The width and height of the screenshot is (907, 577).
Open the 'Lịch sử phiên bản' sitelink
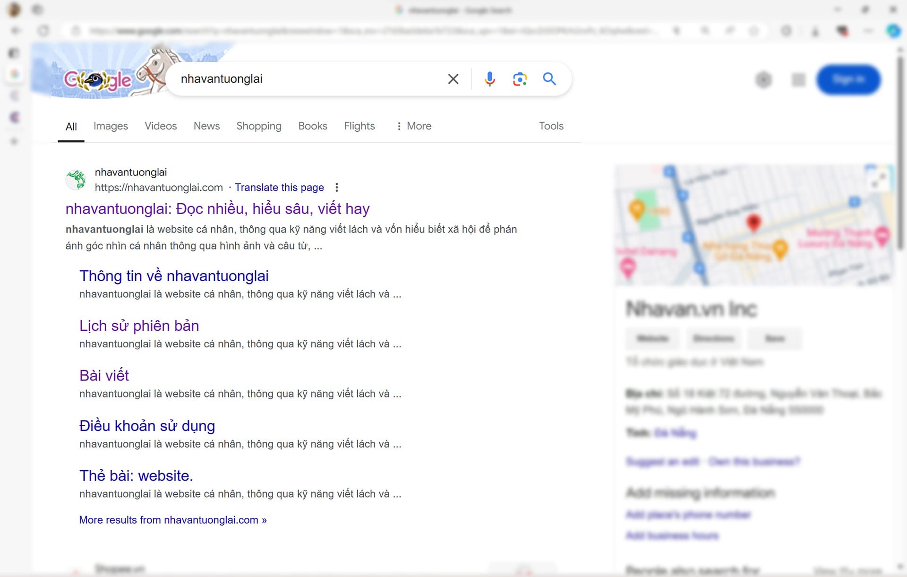click(x=139, y=326)
